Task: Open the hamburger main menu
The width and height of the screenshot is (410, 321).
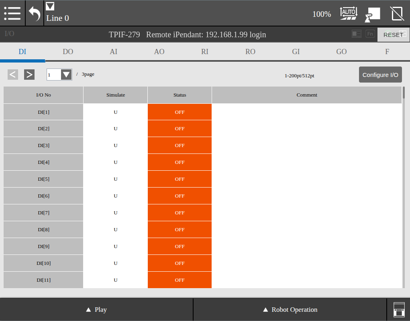Action: click(x=12, y=13)
